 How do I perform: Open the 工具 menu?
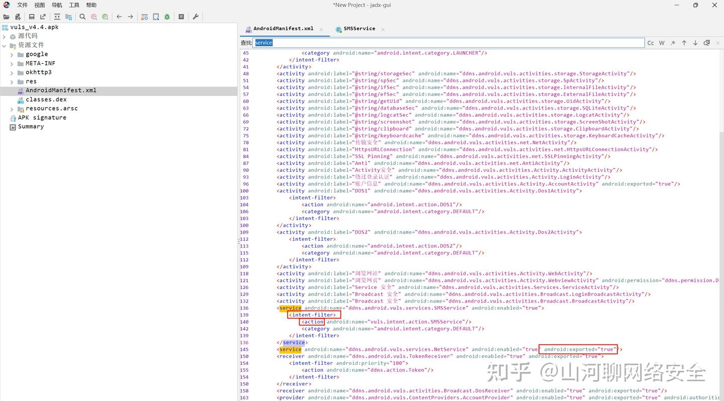[74, 5]
